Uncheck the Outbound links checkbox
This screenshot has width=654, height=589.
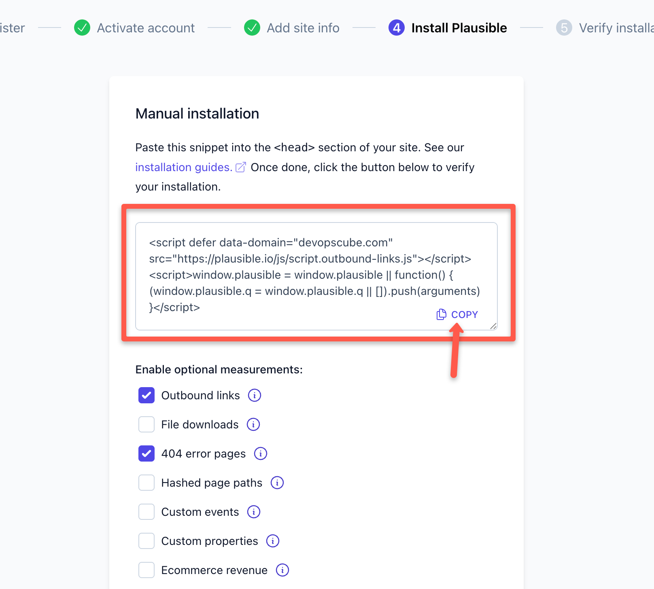[x=146, y=395]
